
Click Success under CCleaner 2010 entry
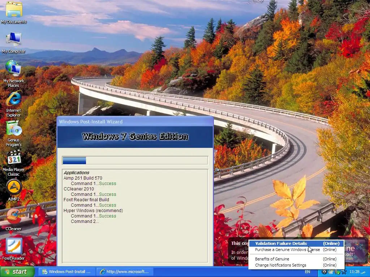tap(108, 194)
